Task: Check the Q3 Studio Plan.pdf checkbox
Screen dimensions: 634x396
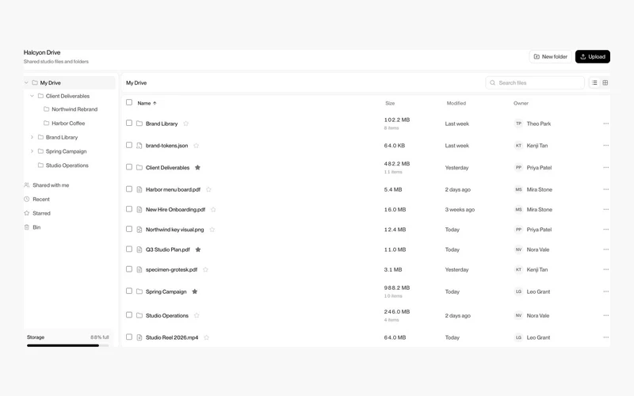Action: [x=129, y=249]
